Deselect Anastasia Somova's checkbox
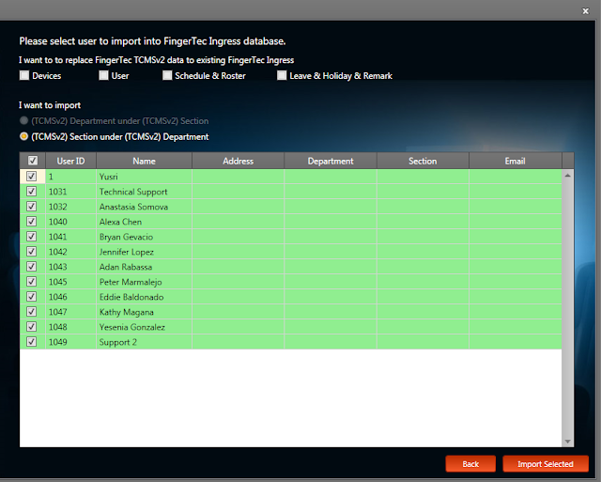 pyautogui.click(x=31, y=207)
